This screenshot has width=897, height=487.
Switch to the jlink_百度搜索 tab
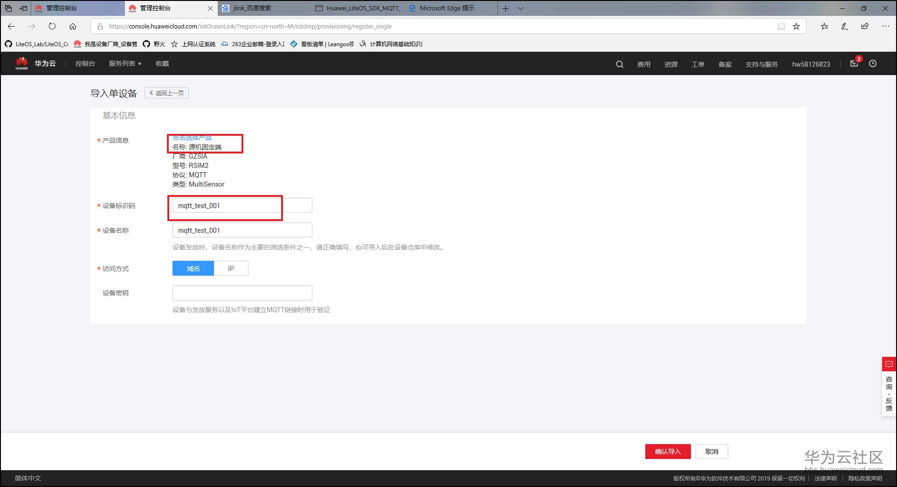coord(265,8)
